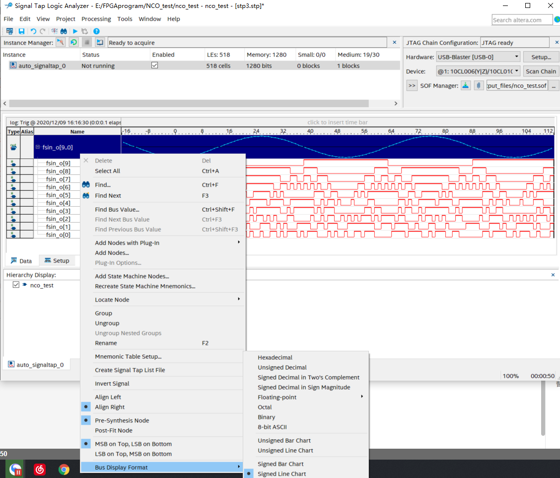Click the node type icon for fsin_o[0]

tap(13, 235)
